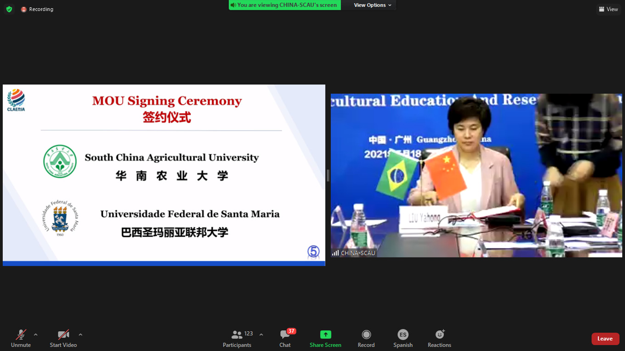Expand video options arrow beside Start Video

pos(80,334)
